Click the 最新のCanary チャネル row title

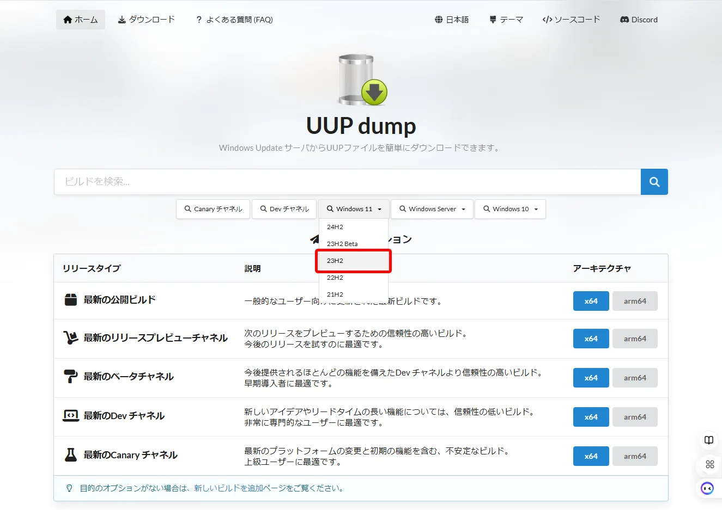pos(130,455)
